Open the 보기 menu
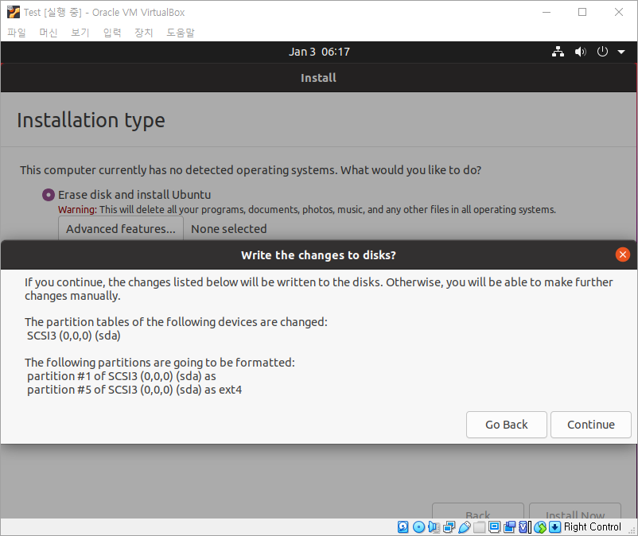Image resolution: width=638 pixels, height=536 pixels. [80, 33]
